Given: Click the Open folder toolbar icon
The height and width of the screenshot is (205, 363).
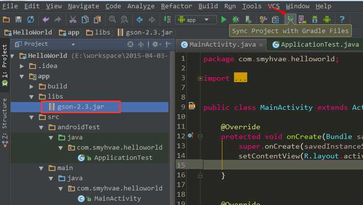Looking at the screenshot, I should coord(6,19).
